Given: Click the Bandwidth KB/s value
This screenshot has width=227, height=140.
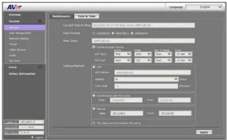Looking at the screenshot, I should (31, 127).
